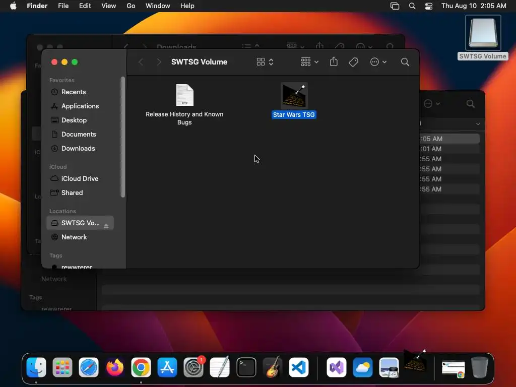516x387 pixels.
Task: Select the 05 AM row in the back window
Action: (449, 139)
